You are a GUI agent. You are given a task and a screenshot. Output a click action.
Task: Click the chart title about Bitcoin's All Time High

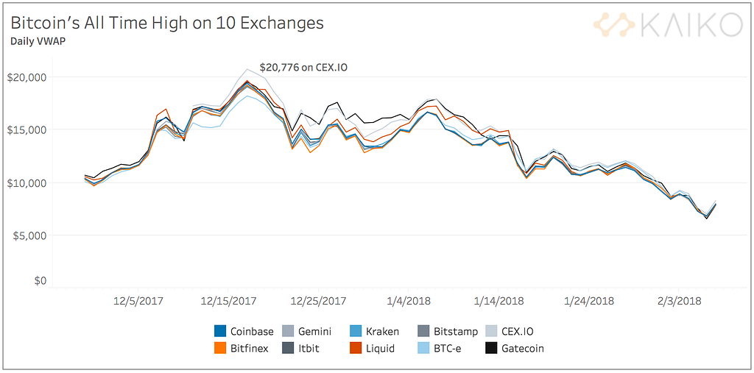[167, 23]
